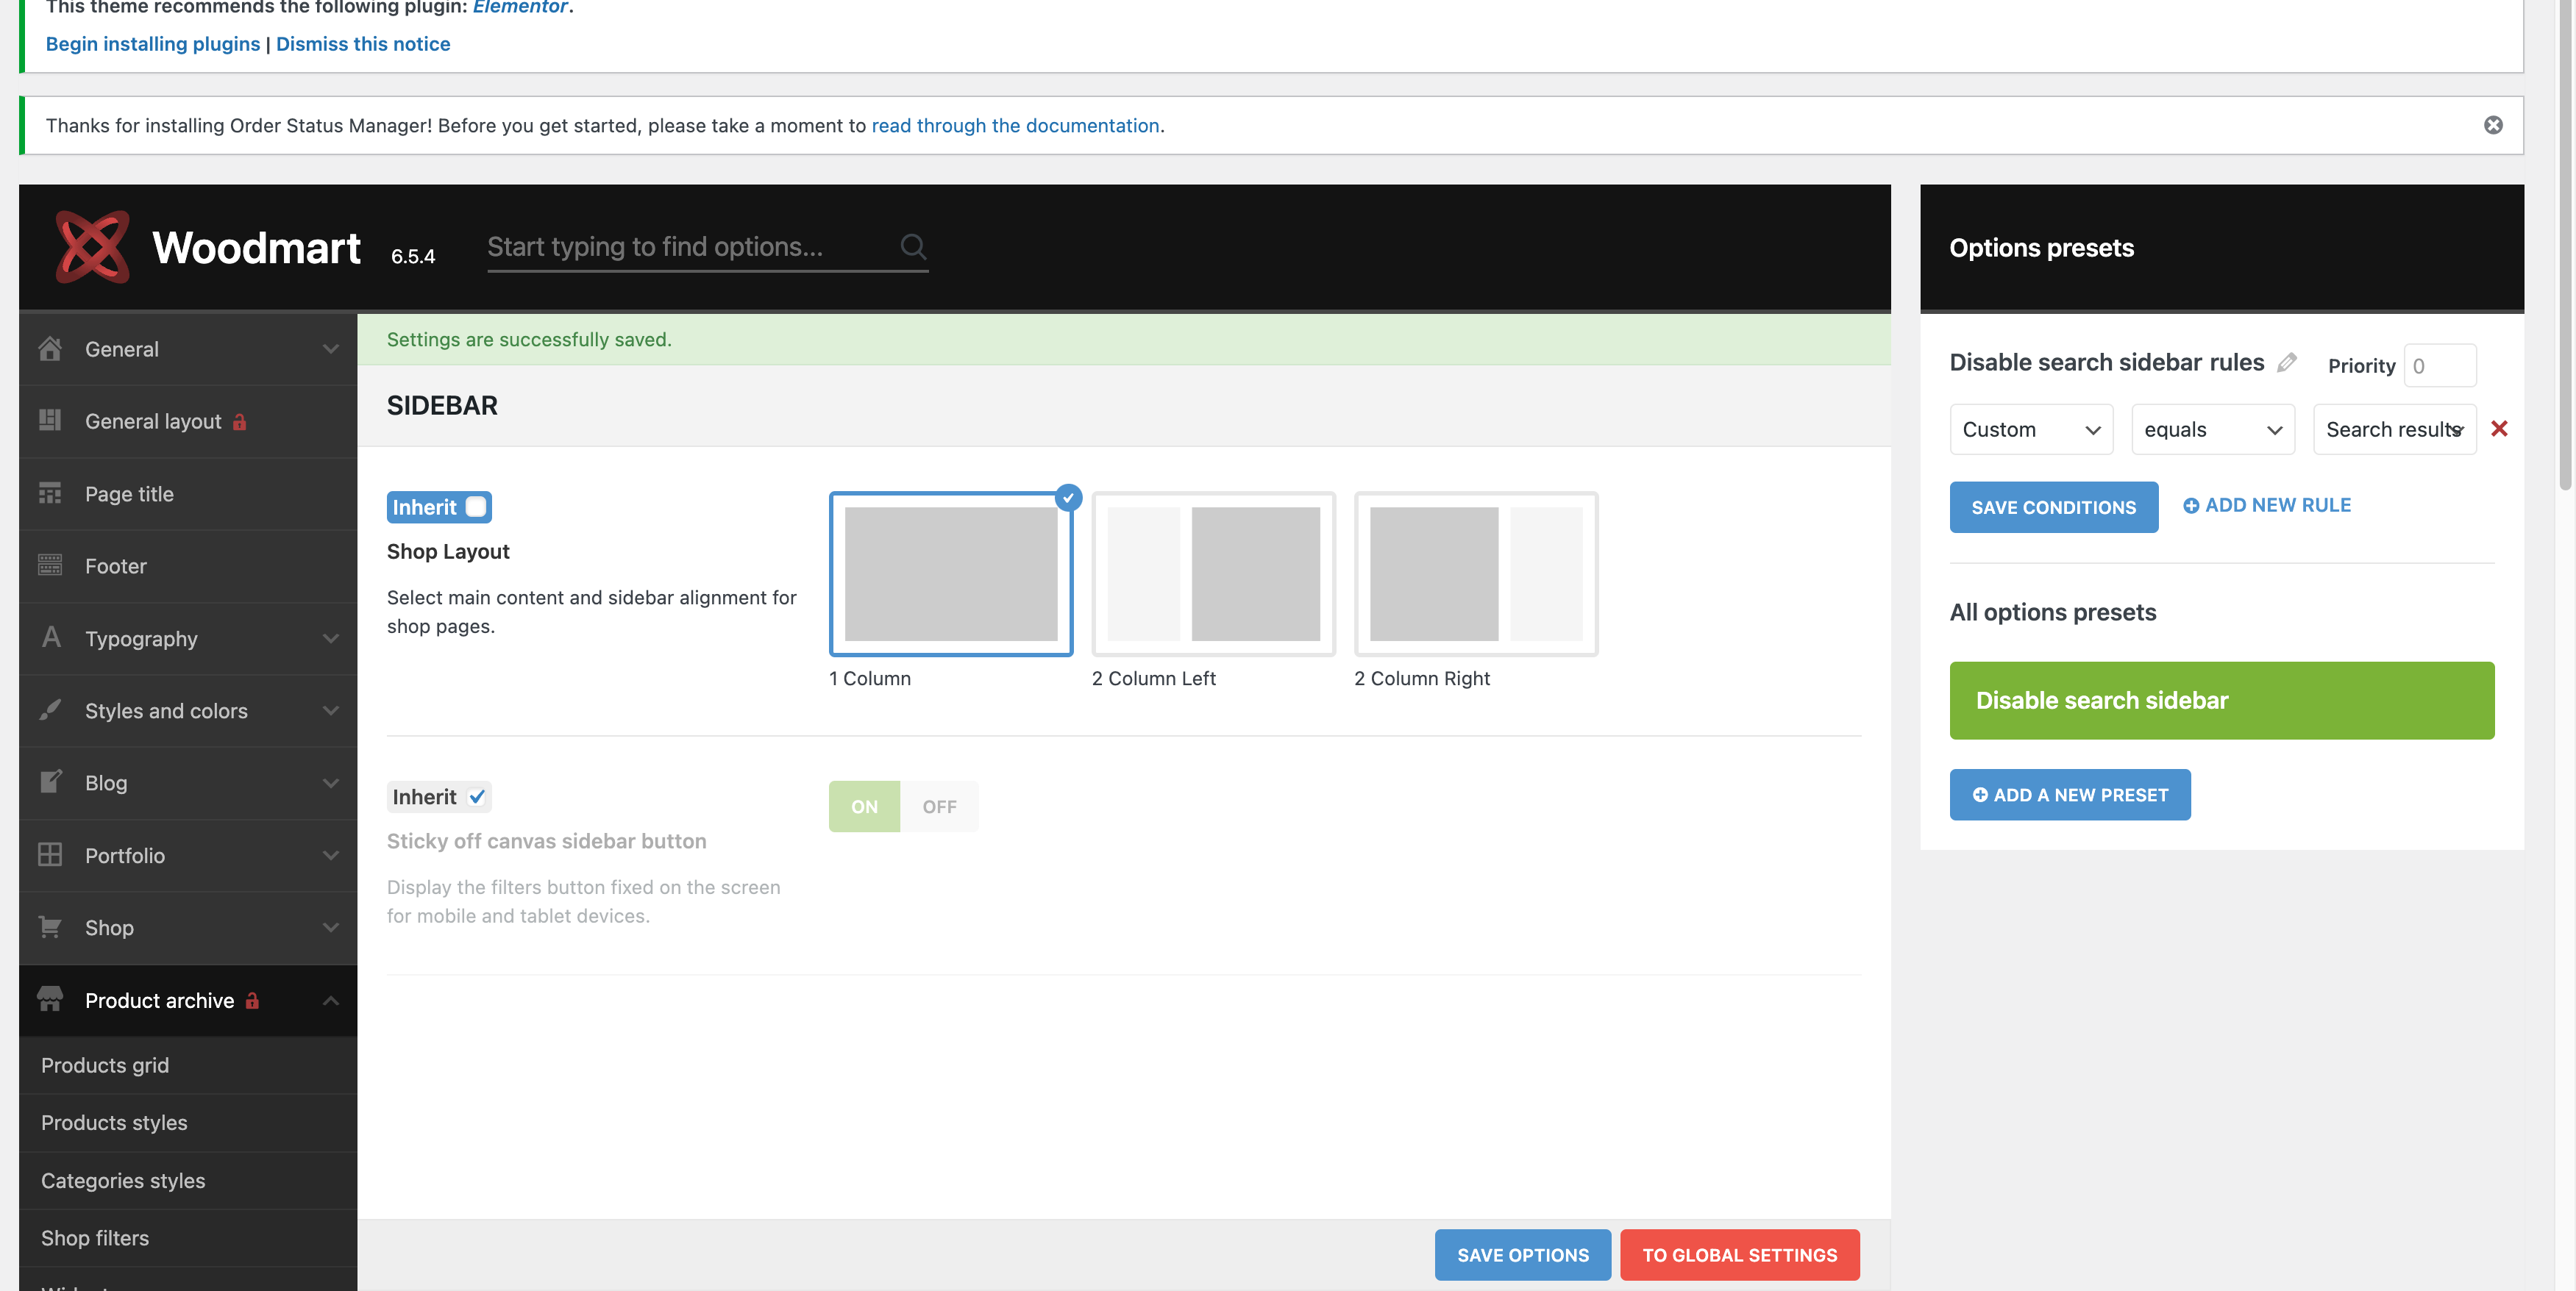This screenshot has height=1291, width=2576.
Task: Open Products grid submenu item
Action: point(105,1065)
